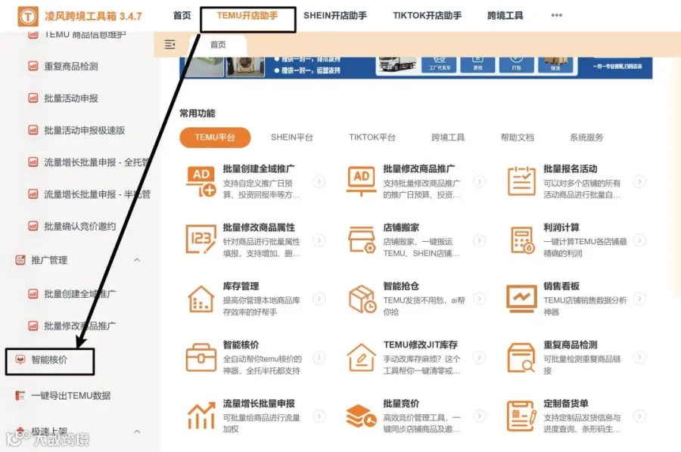Image resolution: width=681 pixels, height=452 pixels.
Task: Click the 重复商品检测 search box icon in grid
Action: pyautogui.click(x=521, y=358)
